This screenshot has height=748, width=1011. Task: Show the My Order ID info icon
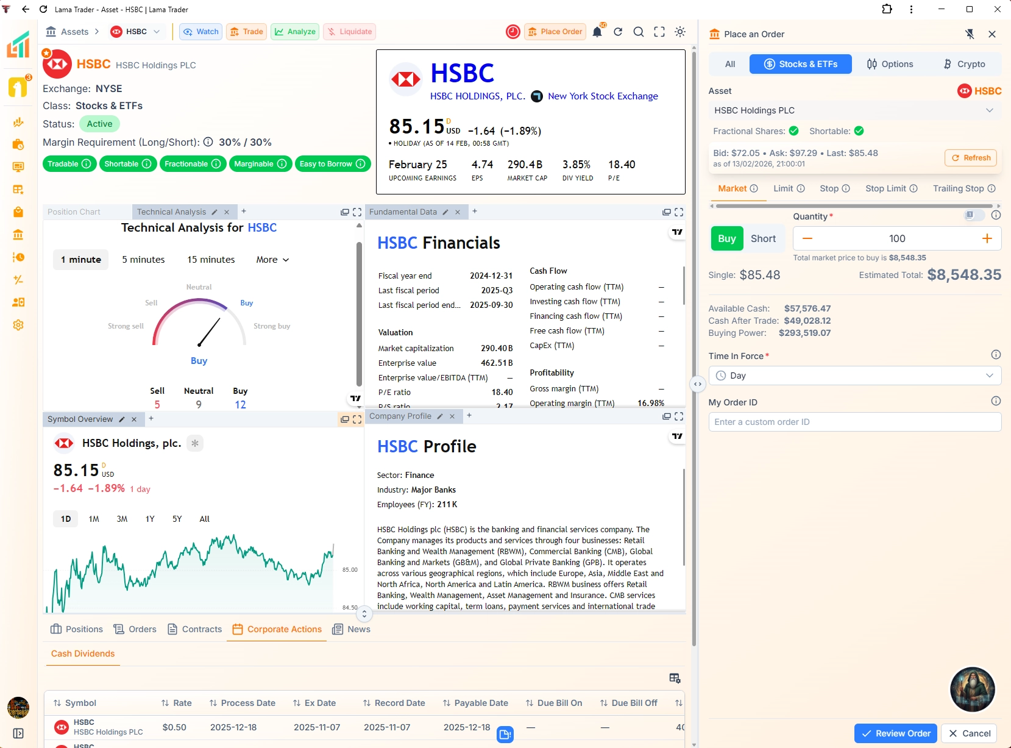click(996, 401)
